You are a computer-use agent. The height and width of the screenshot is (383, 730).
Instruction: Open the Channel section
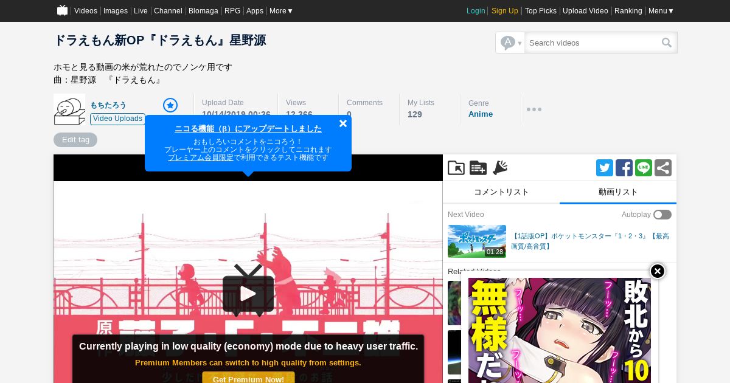click(168, 11)
